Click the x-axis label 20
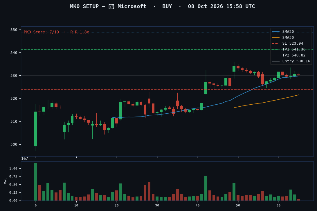 [117, 205]
